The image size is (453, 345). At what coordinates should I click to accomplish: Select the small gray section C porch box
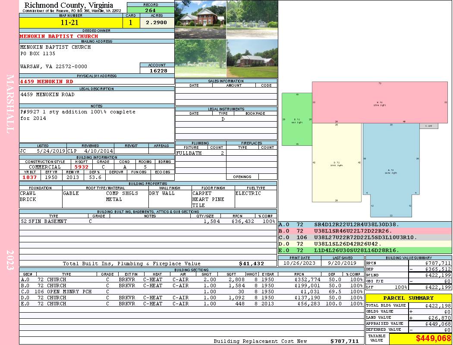point(429,126)
